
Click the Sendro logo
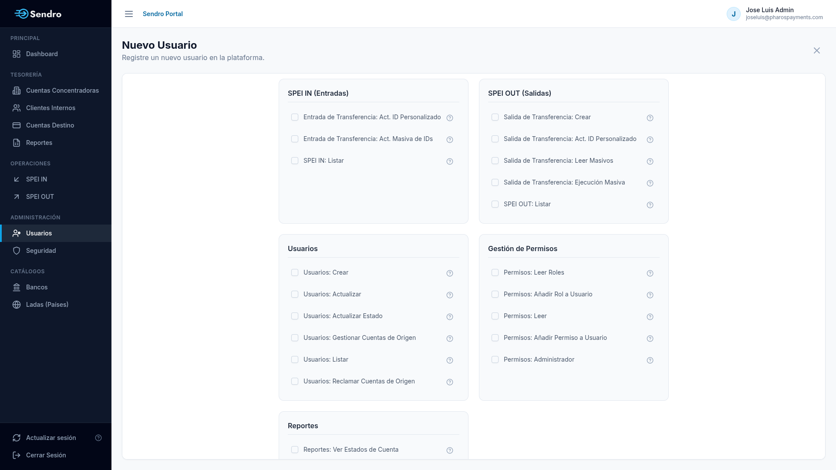(x=38, y=14)
